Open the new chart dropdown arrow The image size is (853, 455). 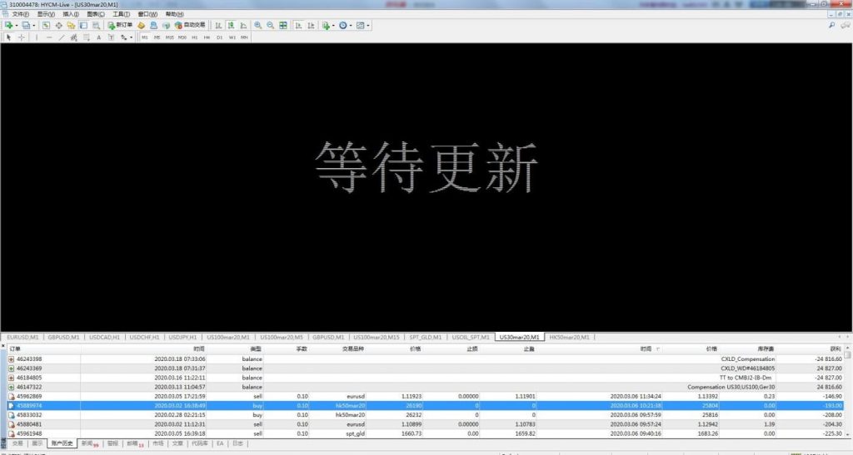pos(17,26)
